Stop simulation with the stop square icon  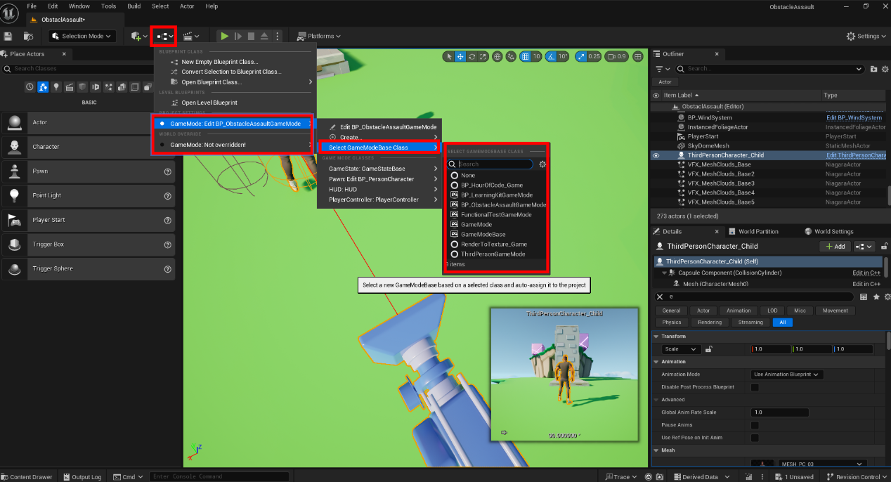[x=251, y=36]
